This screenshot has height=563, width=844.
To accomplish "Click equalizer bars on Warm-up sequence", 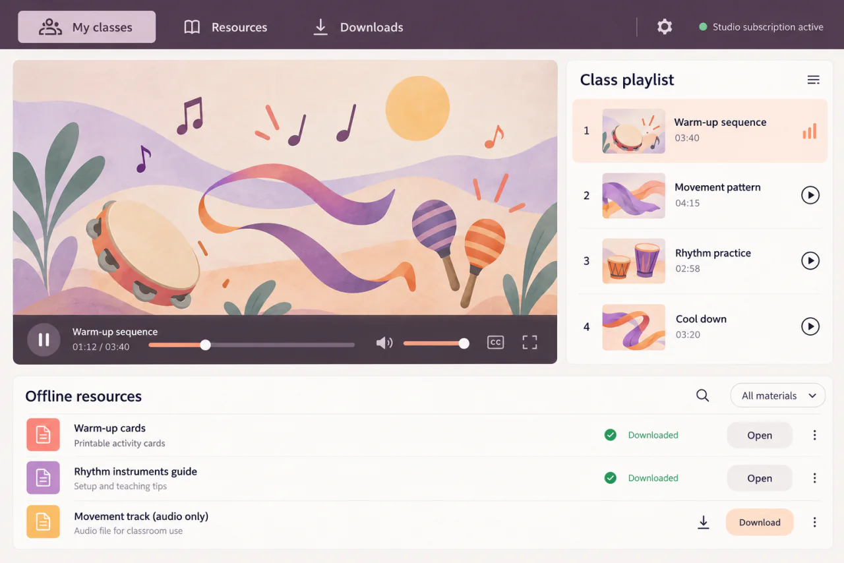I will (809, 131).
